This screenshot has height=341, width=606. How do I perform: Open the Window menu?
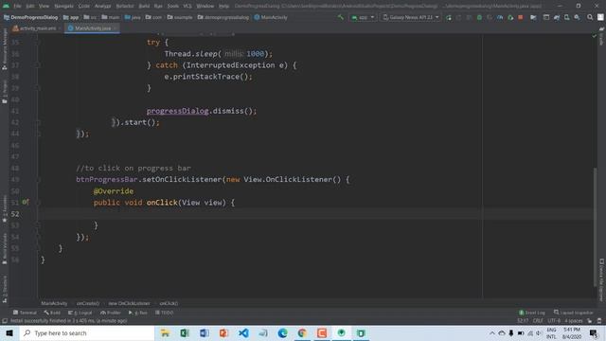pos(205,6)
